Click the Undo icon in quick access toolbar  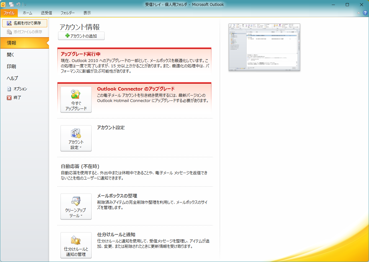[18, 4]
